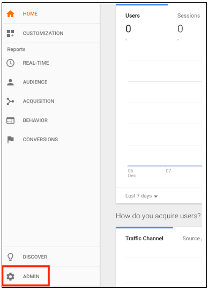This screenshot has height=291, width=209.
Task: Click the How do you acquire users? heading
Action: tap(158, 216)
